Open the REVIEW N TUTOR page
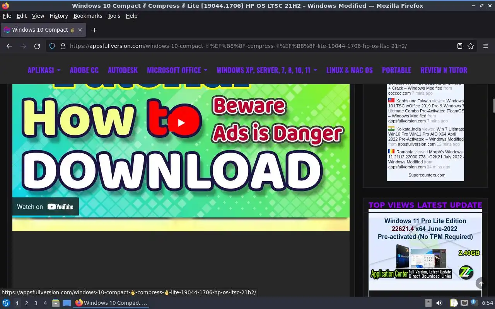The width and height of the screenshot is (495, 309). click(444, 70)
